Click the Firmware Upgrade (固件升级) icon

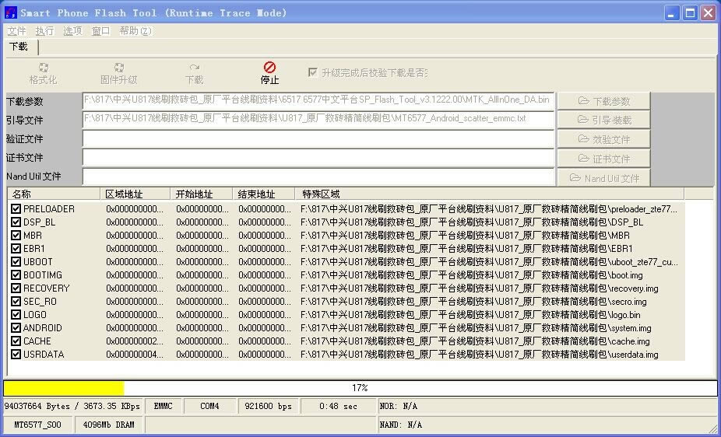point(118,68)
